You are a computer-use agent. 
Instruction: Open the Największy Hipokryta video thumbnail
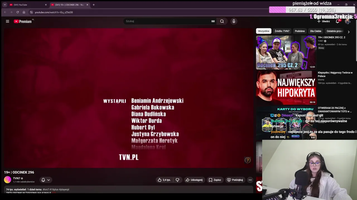click(286, 88)
